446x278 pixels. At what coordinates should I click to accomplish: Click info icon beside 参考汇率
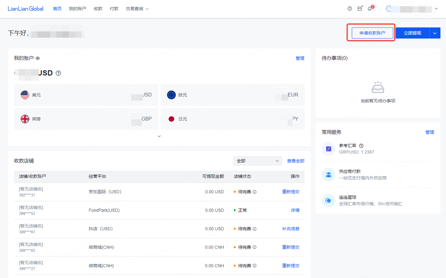(x=361, y=146)
